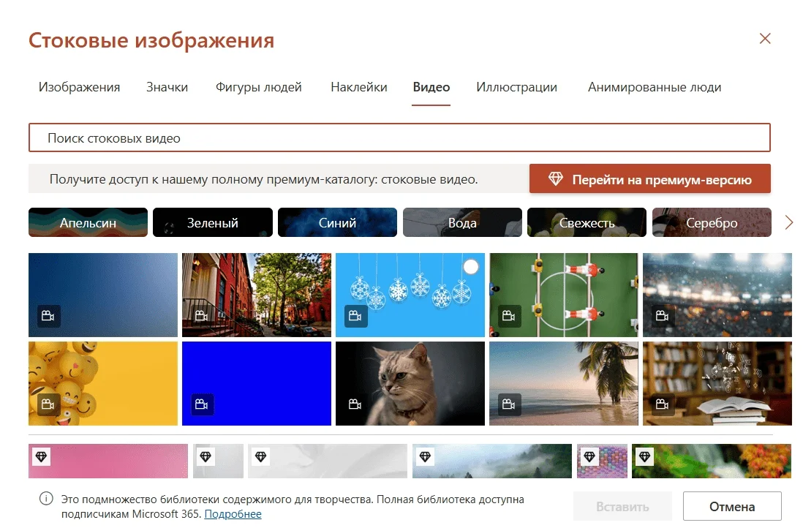The width and height of the screenshot is (803, 528).
Task: Click the video icon on solid blue thumbnail
Action: 202,404
